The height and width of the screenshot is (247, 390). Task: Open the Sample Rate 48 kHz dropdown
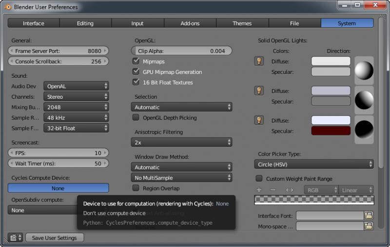76,118
